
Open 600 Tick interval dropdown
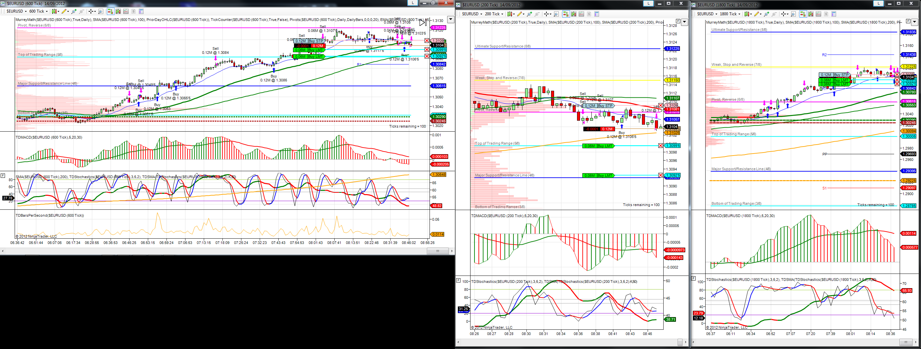point(39,11)
